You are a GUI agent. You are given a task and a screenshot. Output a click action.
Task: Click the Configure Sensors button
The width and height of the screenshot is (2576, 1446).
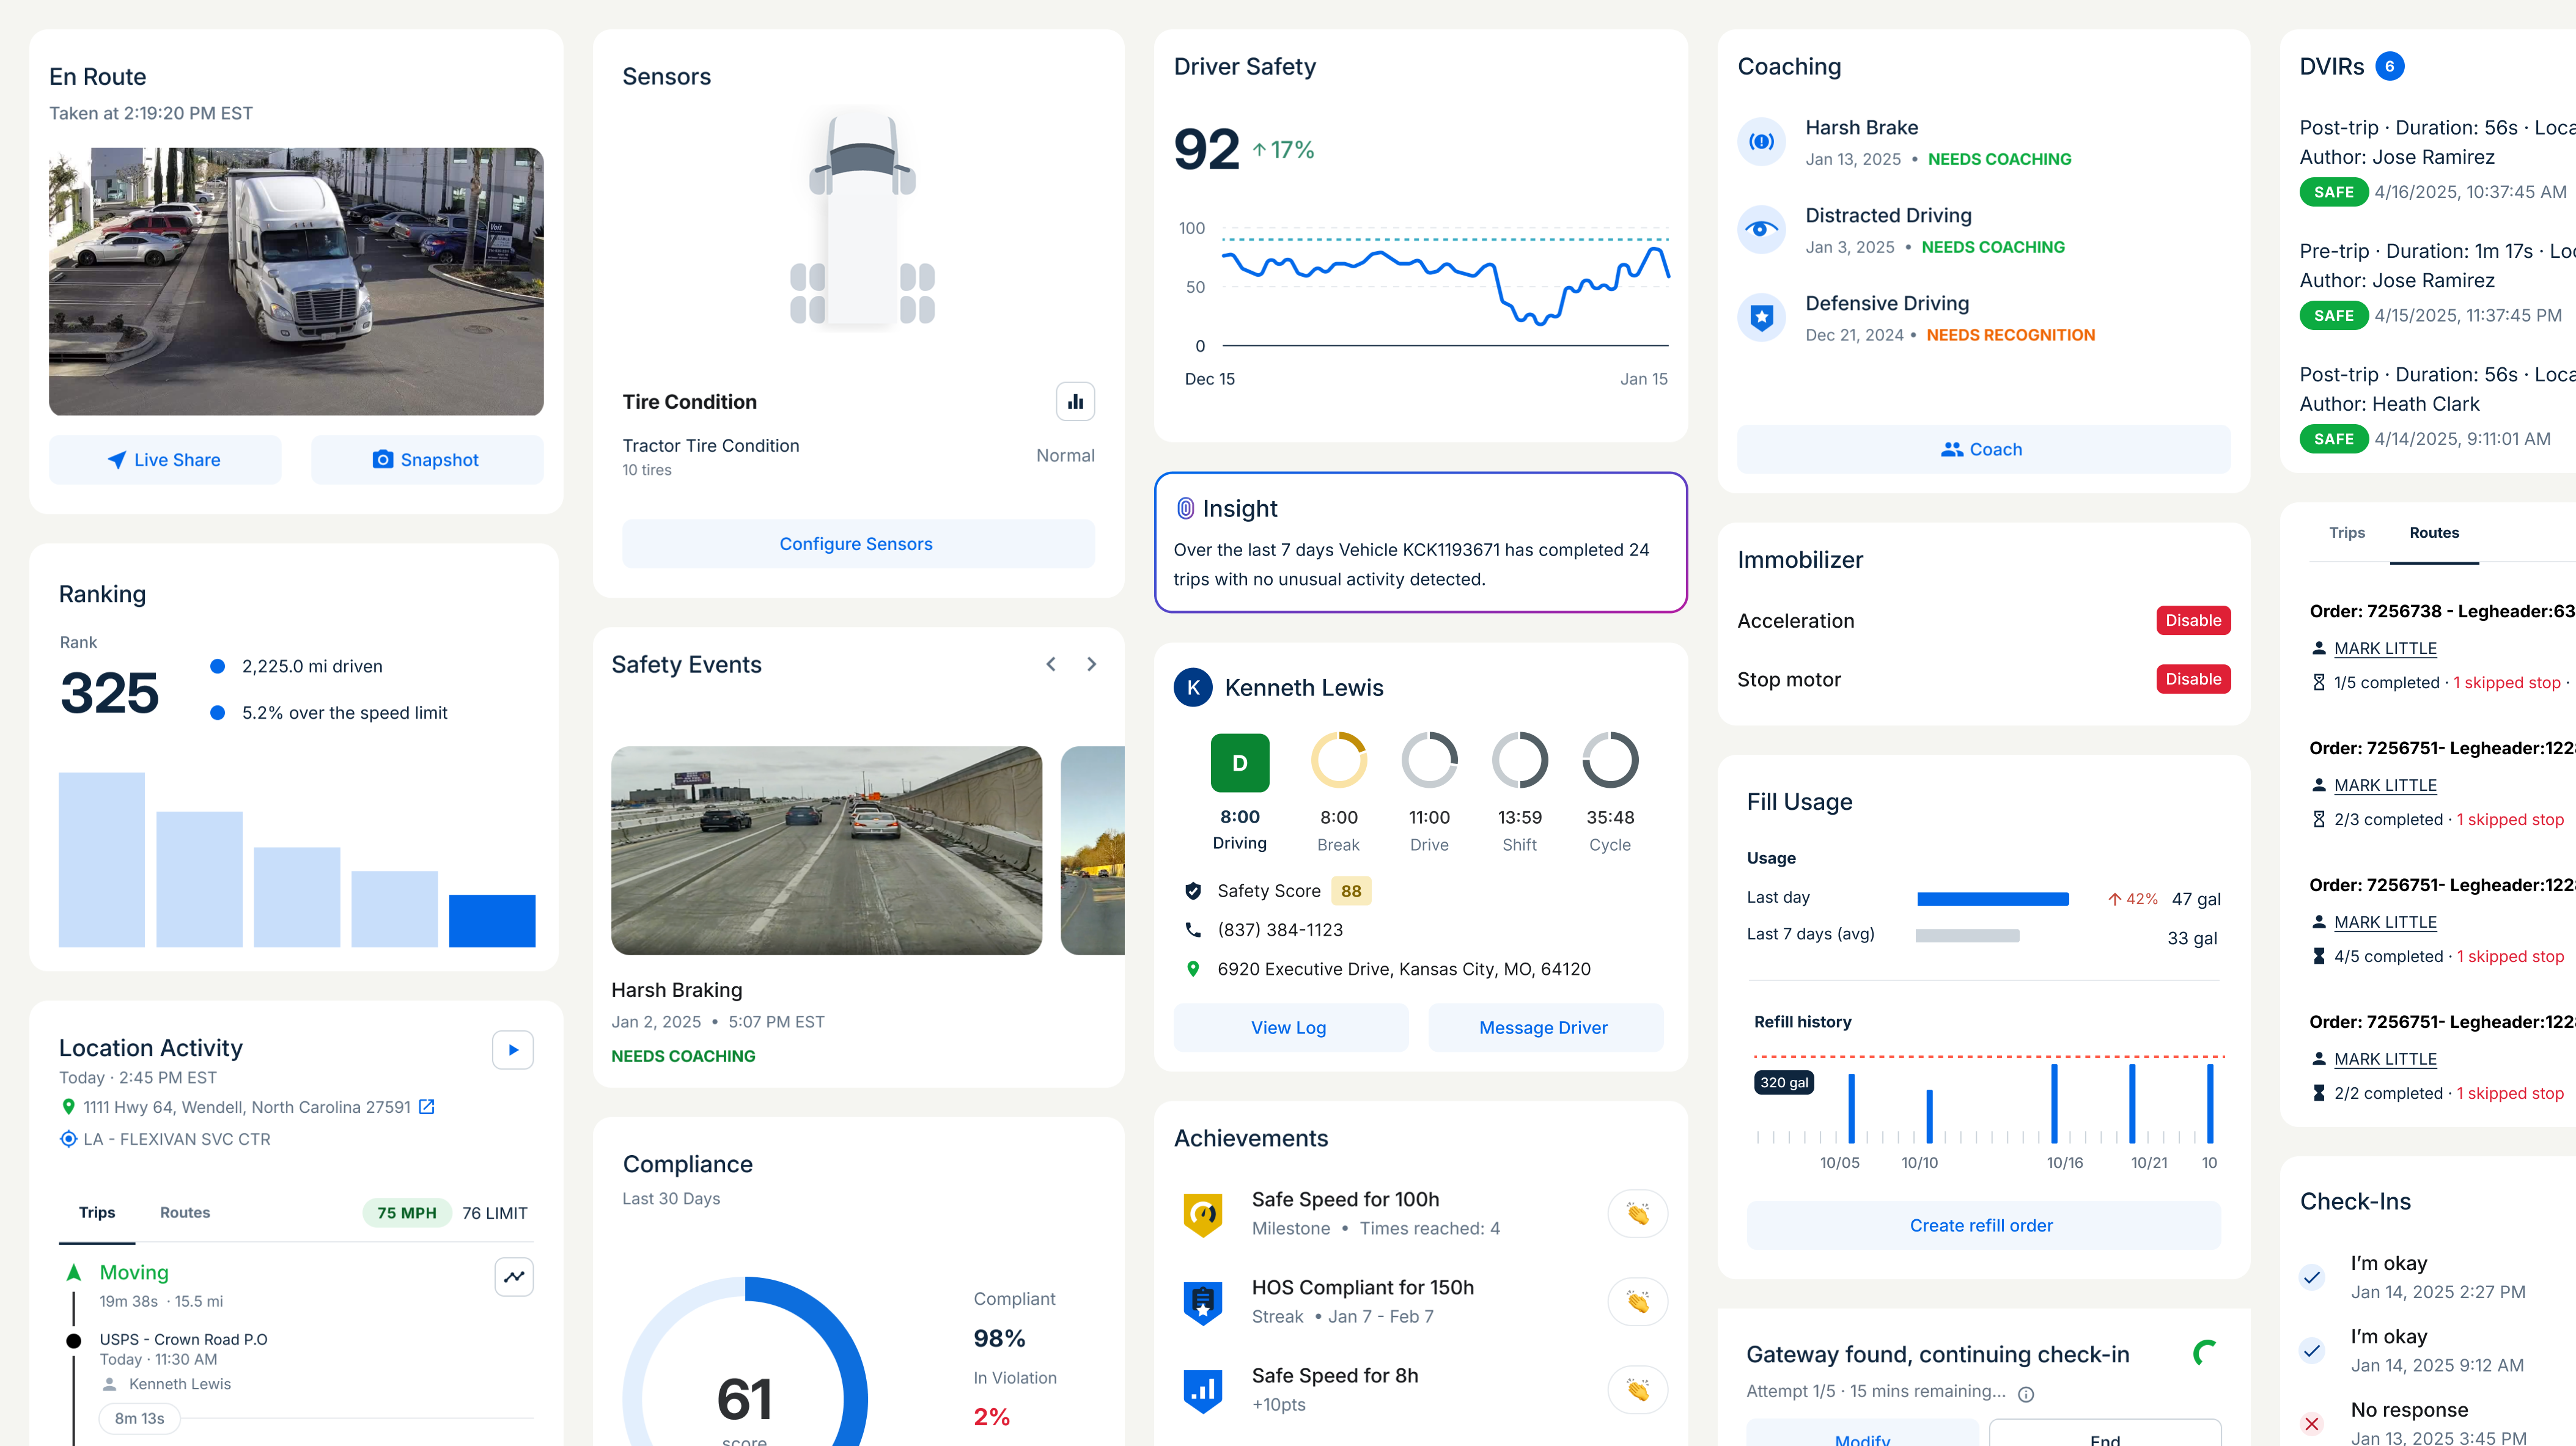point(857,544)
